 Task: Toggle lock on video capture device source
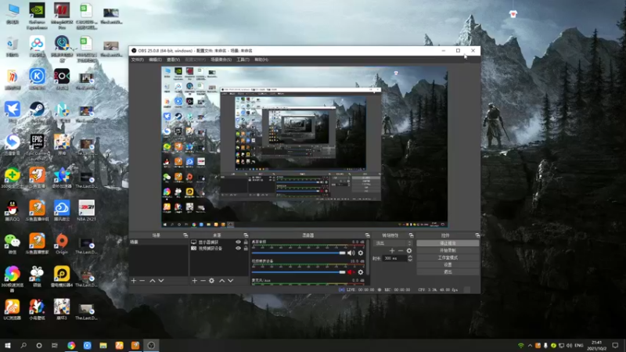(246, 248)
